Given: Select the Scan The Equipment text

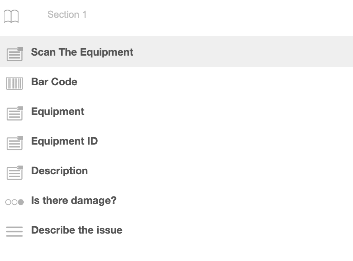Looking at the screenshot, I should (82, 52).
